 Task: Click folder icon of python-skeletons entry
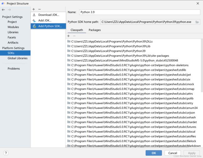pos(69,65)
